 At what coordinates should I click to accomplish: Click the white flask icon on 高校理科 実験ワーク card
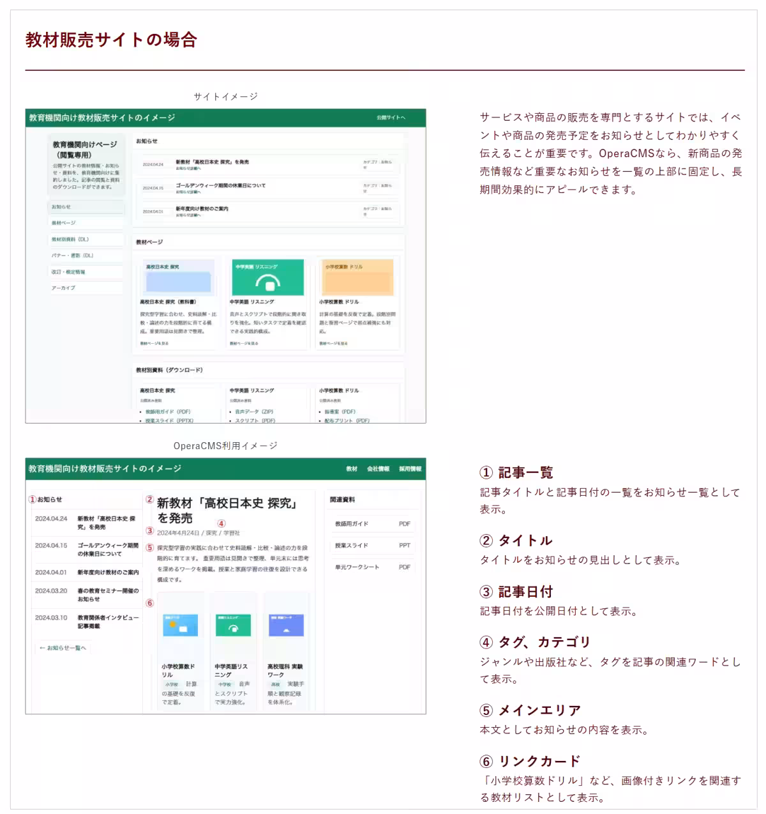(287, 631)
